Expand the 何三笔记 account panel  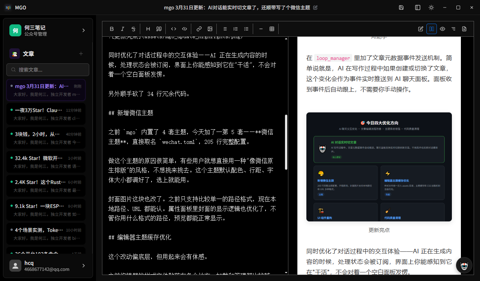point(83,30)
